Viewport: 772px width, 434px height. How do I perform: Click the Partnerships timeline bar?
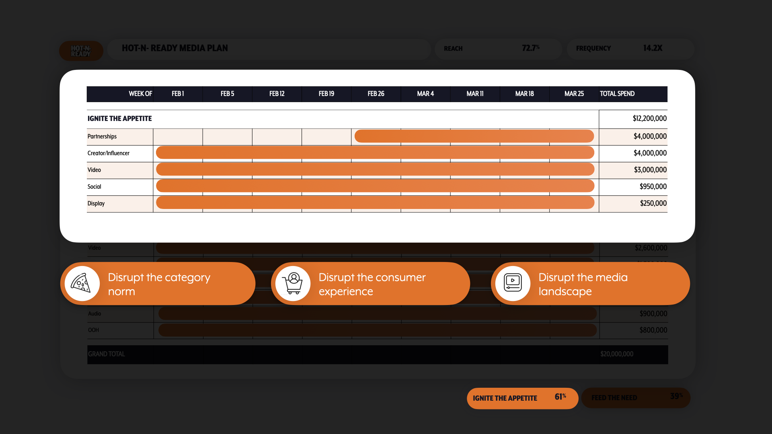(x=474, y=136)
